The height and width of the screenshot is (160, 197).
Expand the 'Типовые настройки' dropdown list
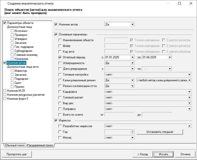[x=189, y=75]
